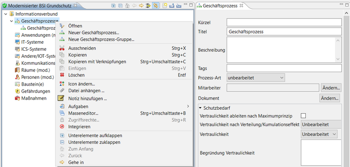
Task: Select Gefährdungen tree item
Action: tap(36, 91)
